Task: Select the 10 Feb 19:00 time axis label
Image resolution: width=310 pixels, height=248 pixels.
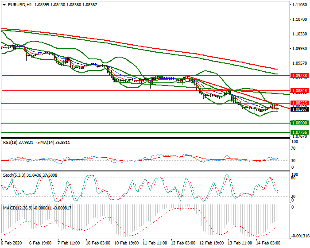Action: [x=127, y=243]
